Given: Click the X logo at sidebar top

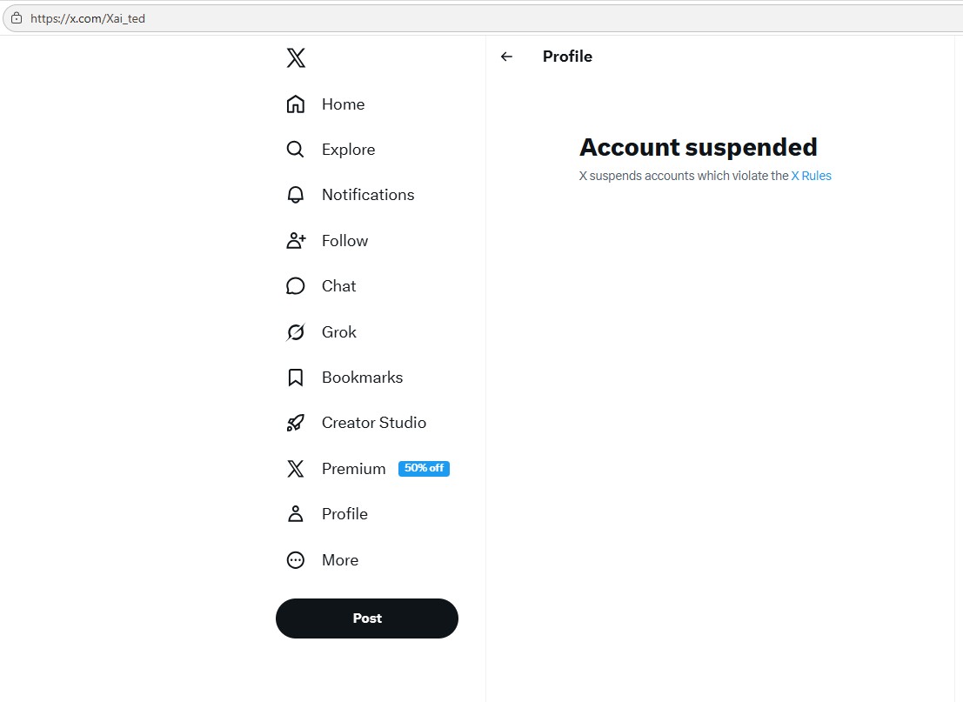Looking at the screenshot, I should [x=296, y=57].
